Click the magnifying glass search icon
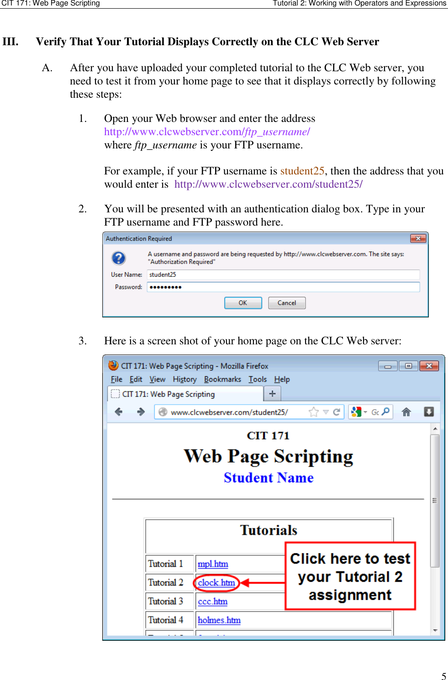448x680 pixels. point(386,411)
